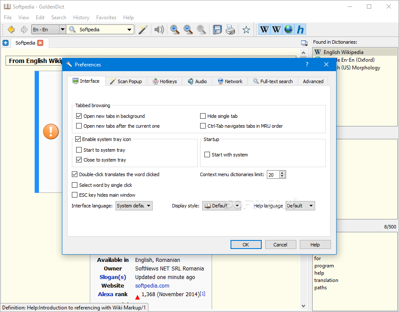Click the scan popup wand toolbar icon
The height and width of the screenshot is (312, 399).
[143, 30]
